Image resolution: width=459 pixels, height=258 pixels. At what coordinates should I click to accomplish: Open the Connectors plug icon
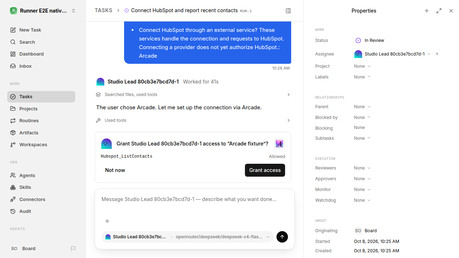(x=13, y=200)
